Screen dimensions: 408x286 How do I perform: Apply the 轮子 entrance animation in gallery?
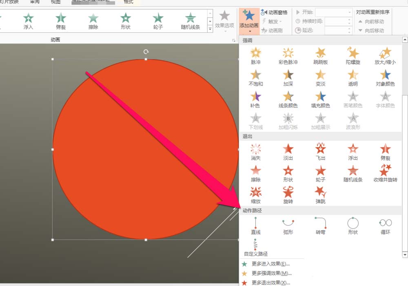[x=158, y=21]
